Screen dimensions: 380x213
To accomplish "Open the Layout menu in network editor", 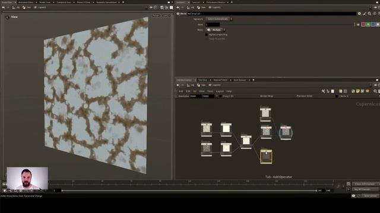I will click(x=220, y=91).
